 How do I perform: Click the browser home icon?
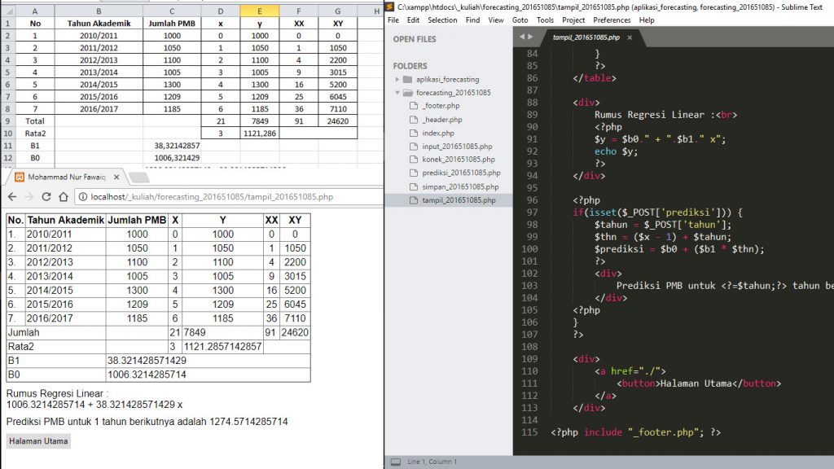click(64, 197)
